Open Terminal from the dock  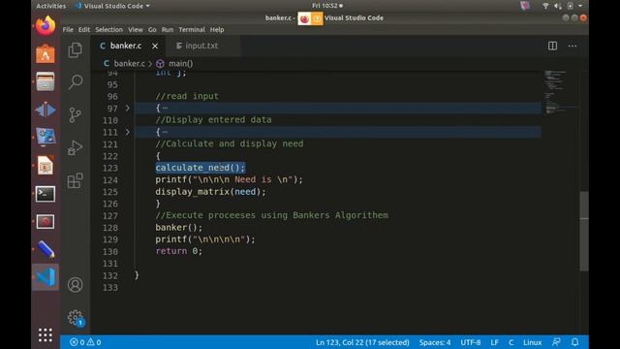coord(46,194)
